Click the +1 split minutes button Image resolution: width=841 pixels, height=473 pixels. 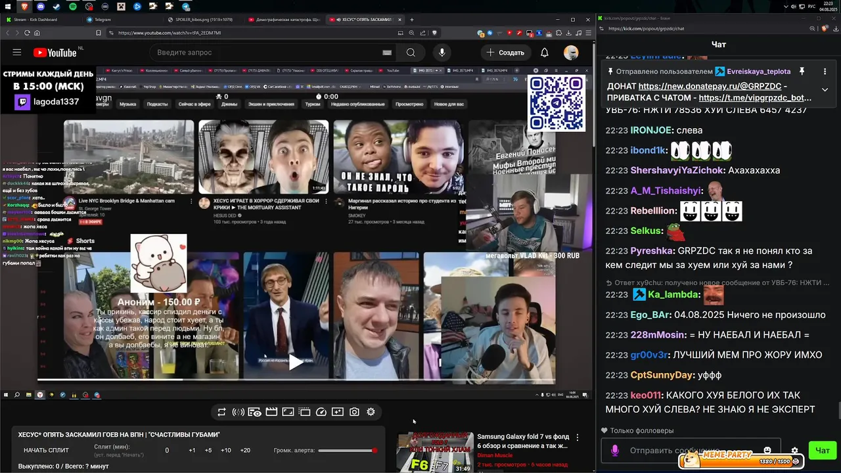click(192, 450)
